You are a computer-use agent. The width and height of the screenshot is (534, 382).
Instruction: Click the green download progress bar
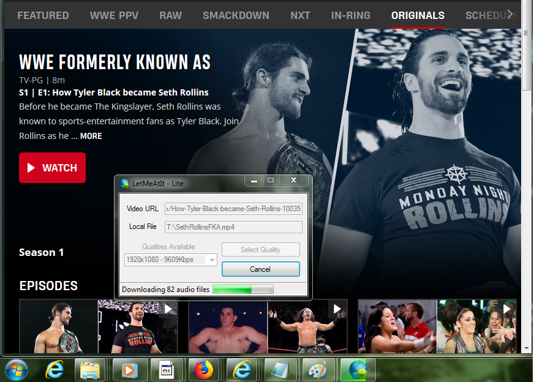[x=243, y=290]
